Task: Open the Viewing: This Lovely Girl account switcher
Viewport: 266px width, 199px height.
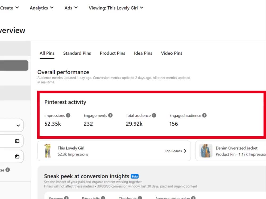Action: (x=116, y=8)
